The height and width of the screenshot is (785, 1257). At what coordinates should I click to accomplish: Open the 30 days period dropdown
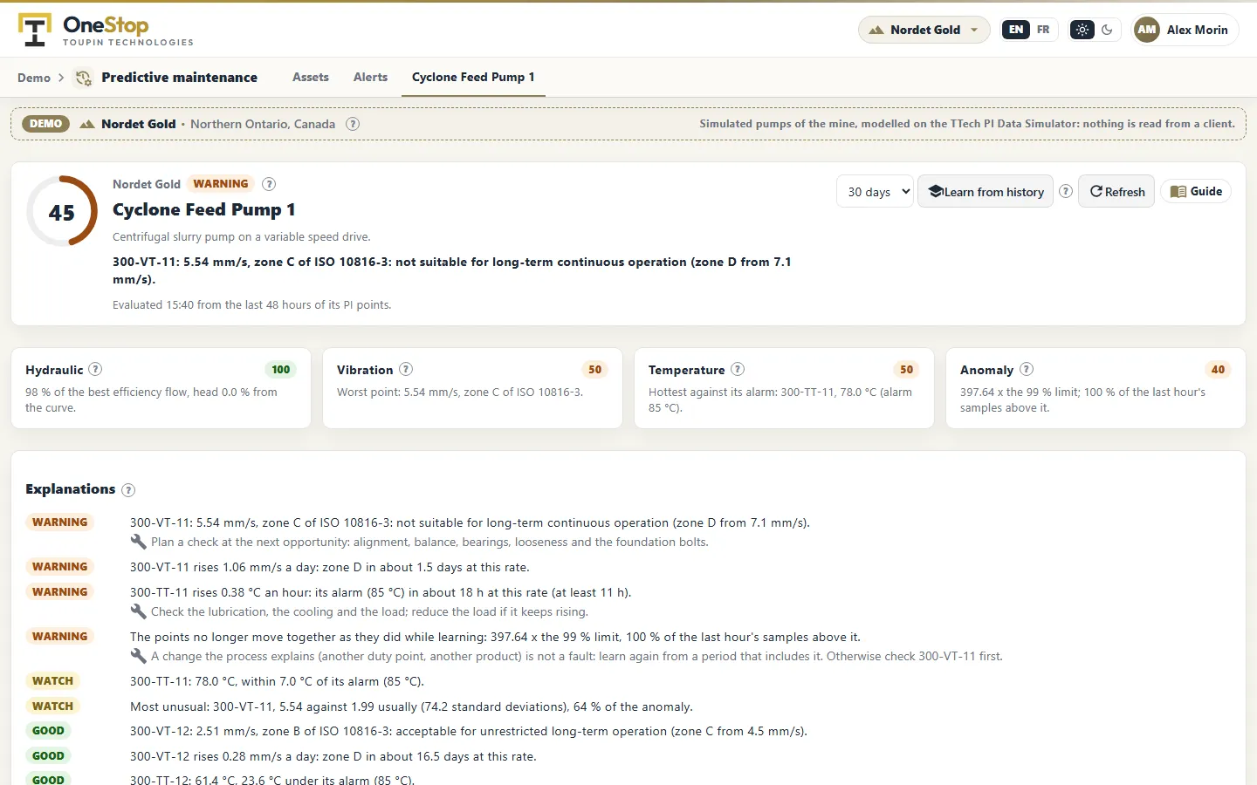[x=875, y=192]
